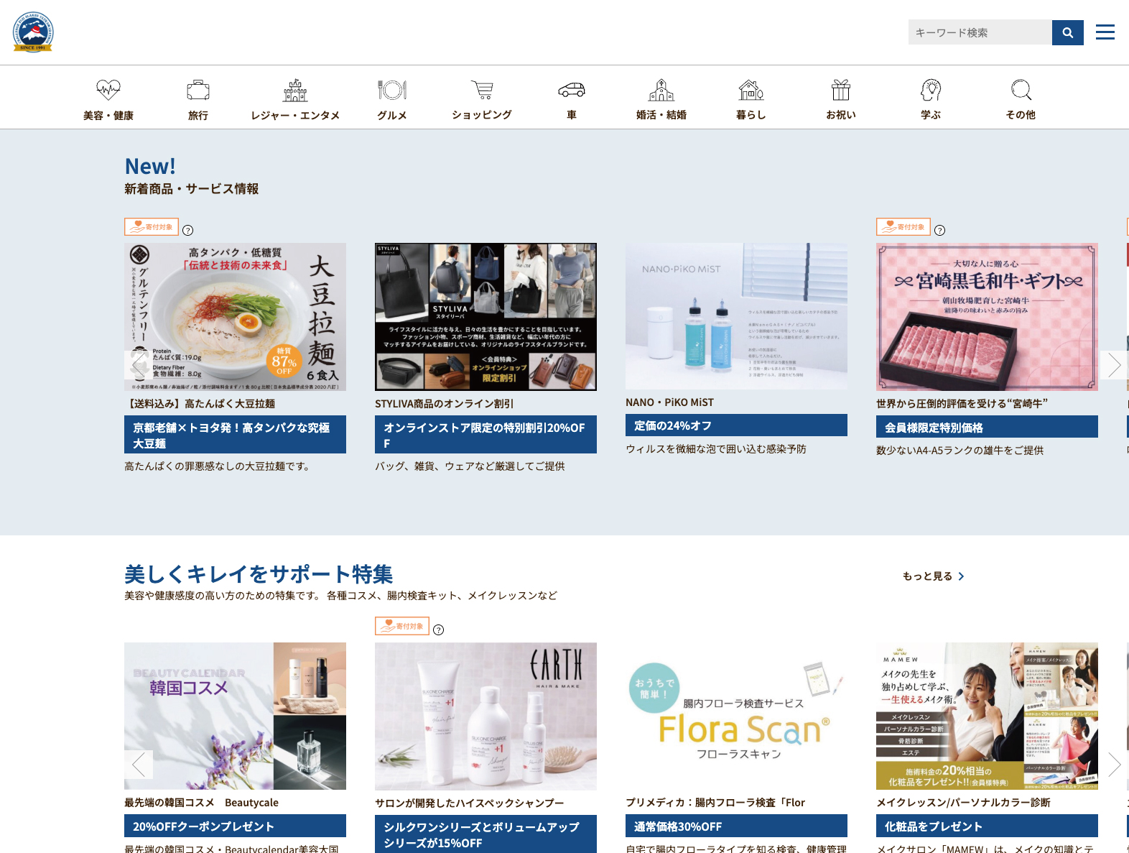Click the search magnifier button
The height and width of the screenshot is (853, 1129).
pyautogui.click(x=1067, y=32)
